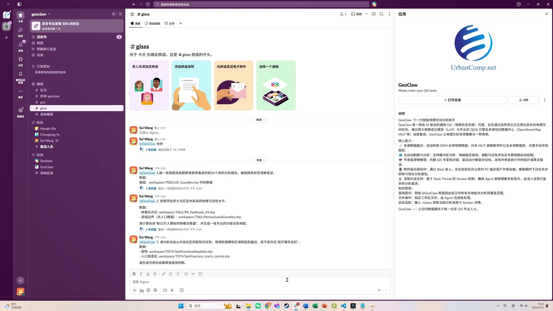
Task: Insert inline code in composer
Action: point(193,274)
